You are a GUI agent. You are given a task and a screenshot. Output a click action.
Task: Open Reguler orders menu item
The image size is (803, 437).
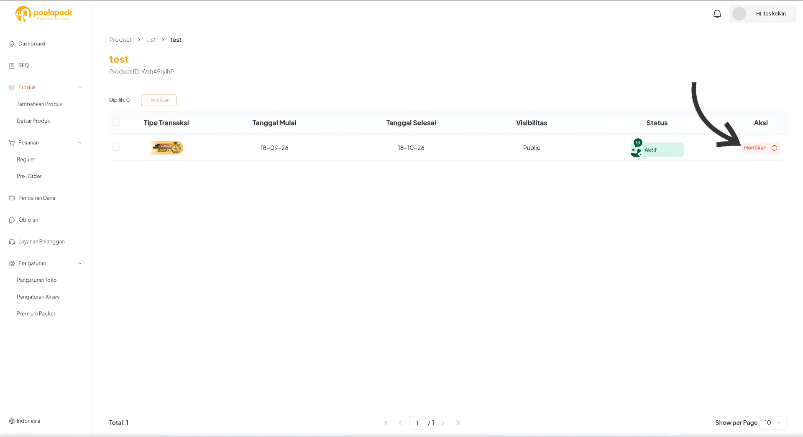26,159
